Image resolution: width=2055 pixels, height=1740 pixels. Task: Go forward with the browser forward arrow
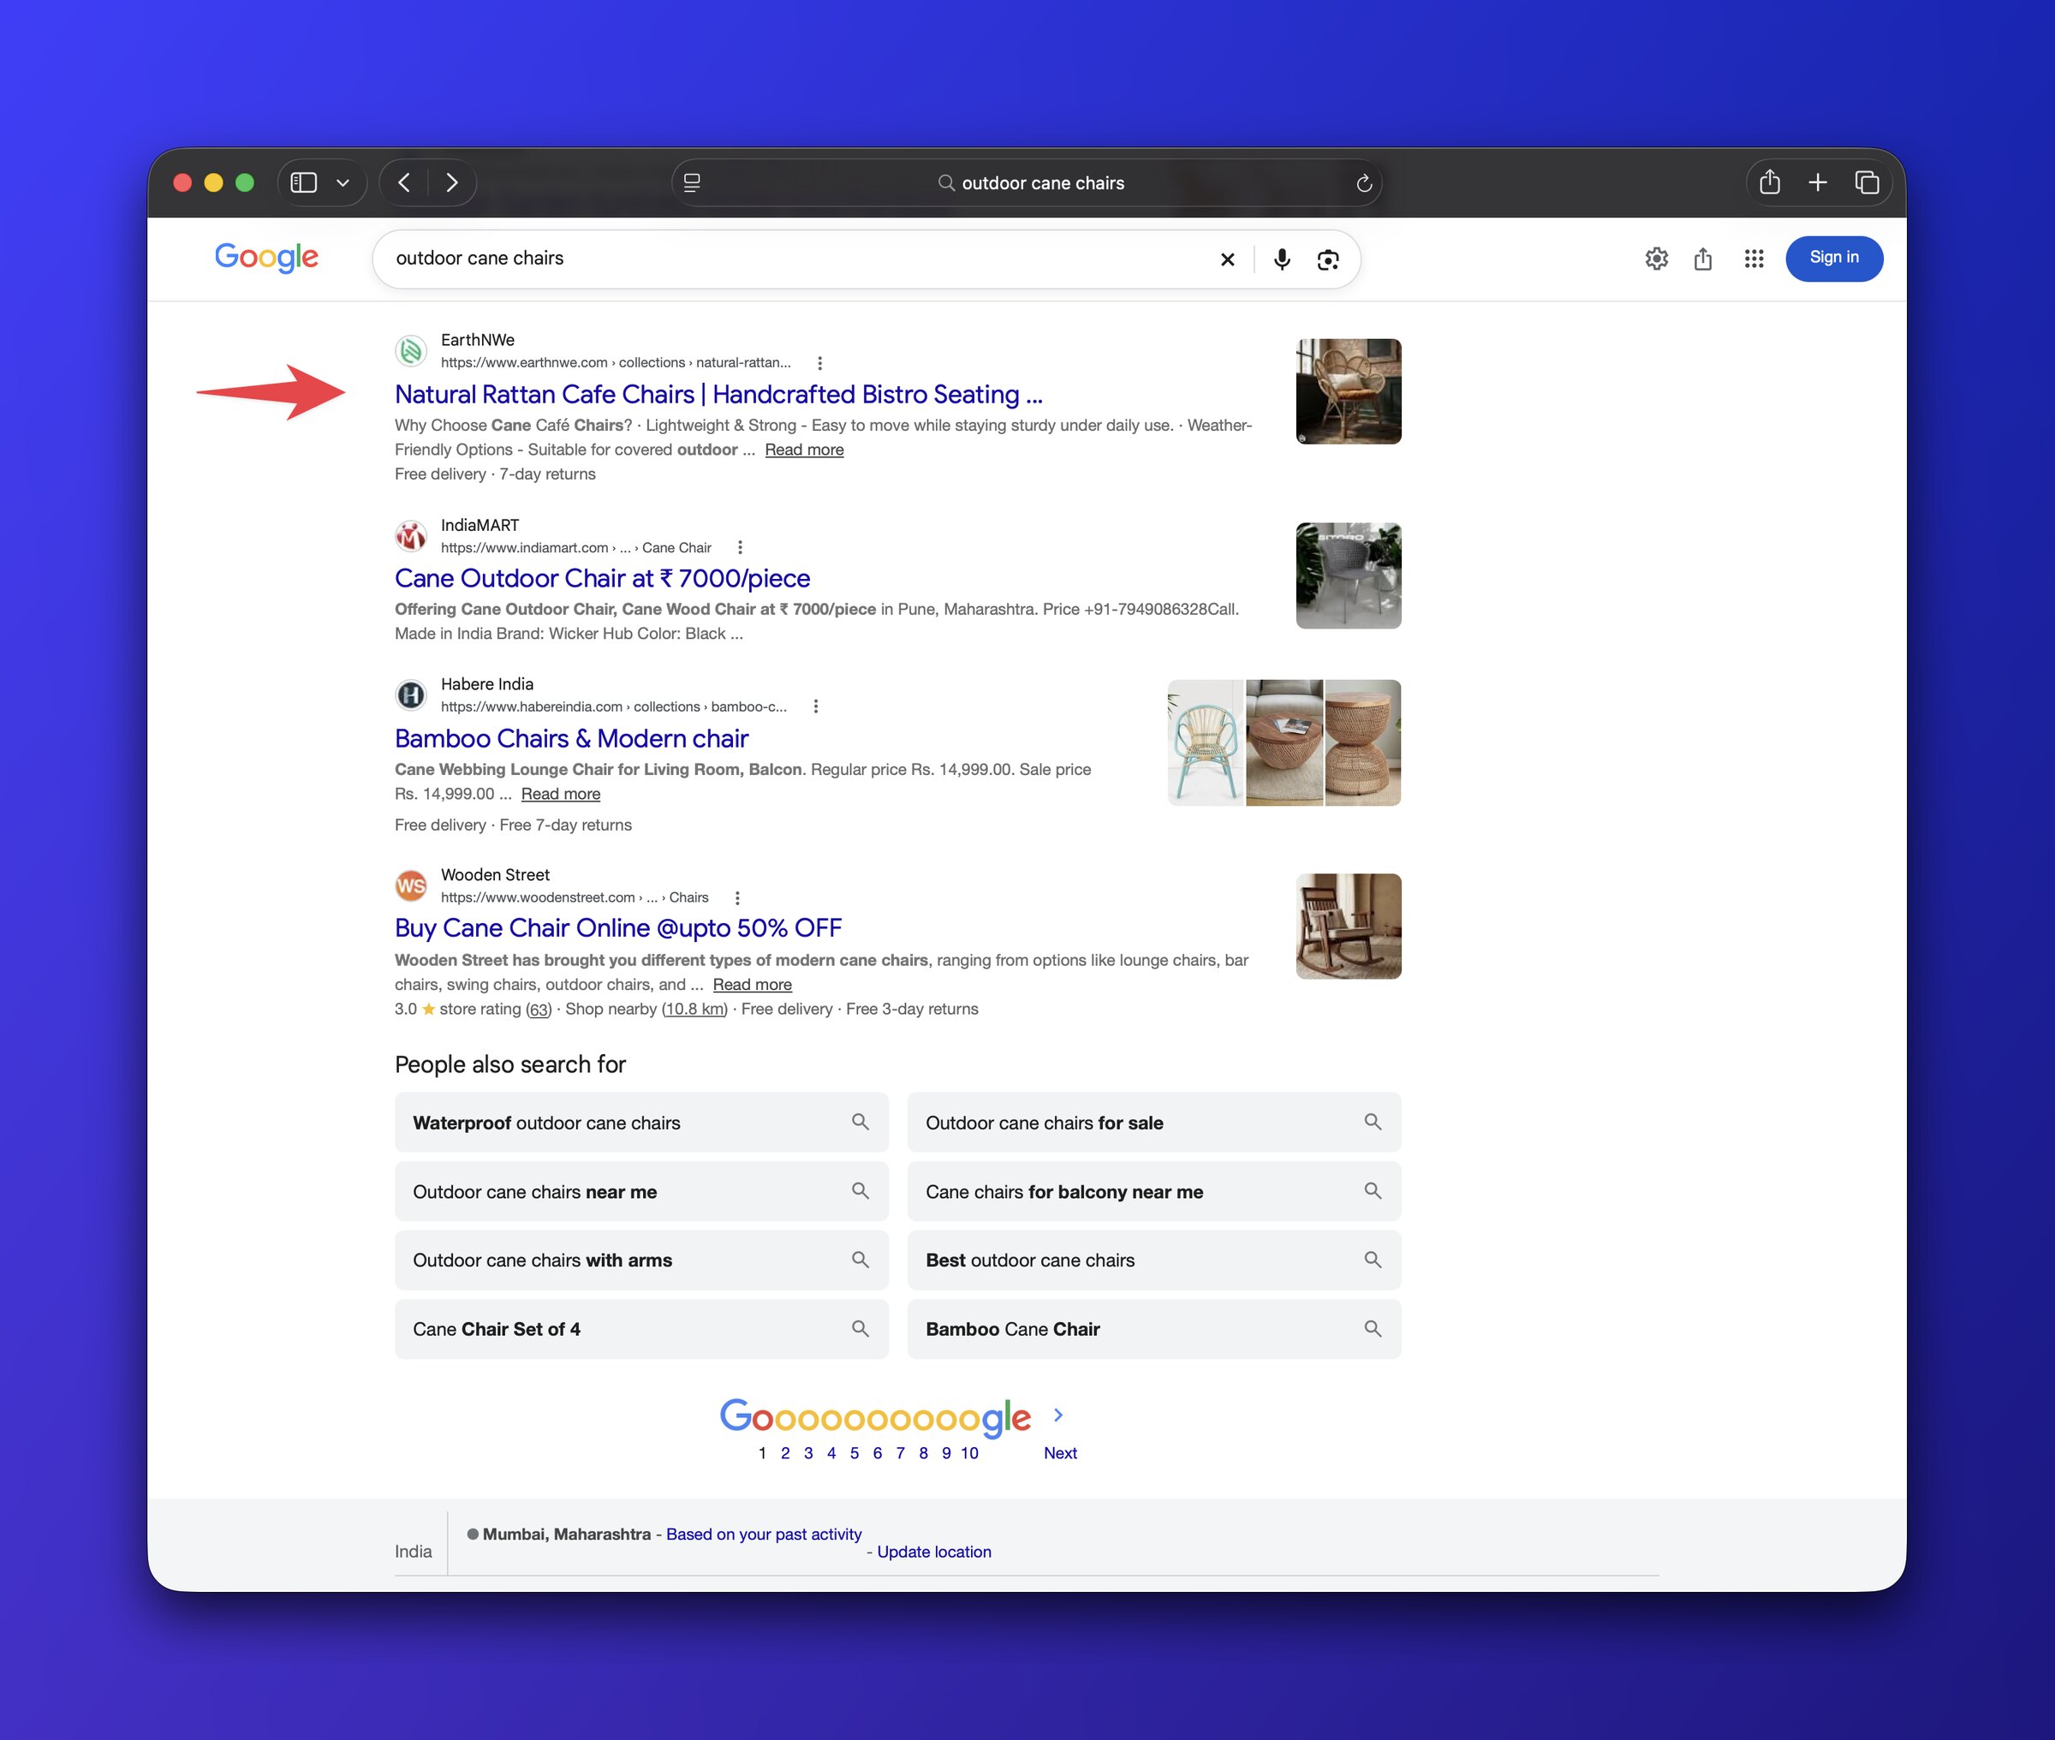(x=451, y=182)
